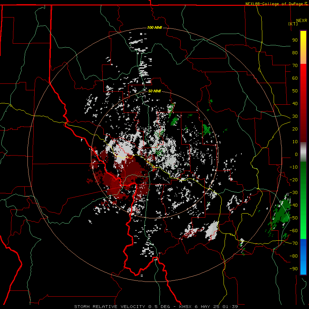Select the -30 value on the velocity scale

tap(294, 193)
